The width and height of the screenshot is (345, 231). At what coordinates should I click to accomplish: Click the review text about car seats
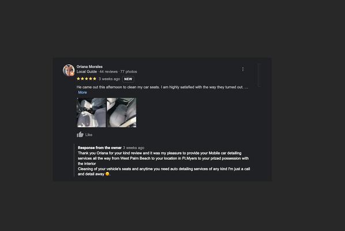[162, 87]
